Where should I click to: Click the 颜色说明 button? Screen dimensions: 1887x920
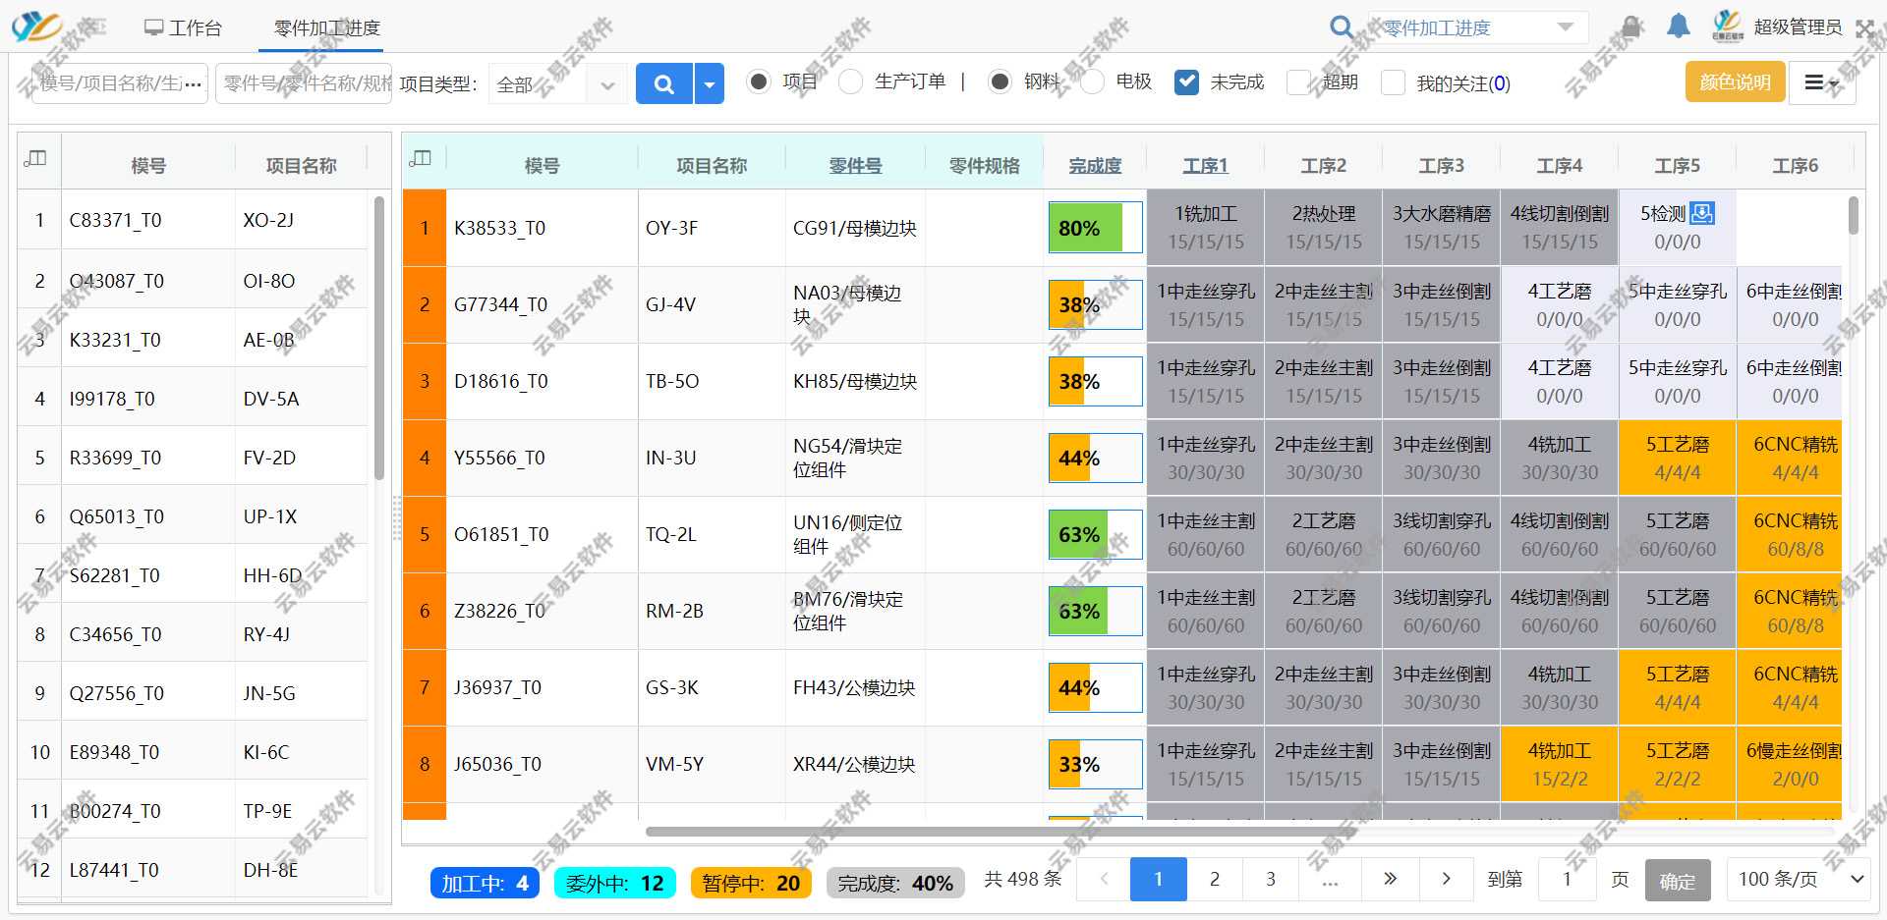tap(1735, 82)
